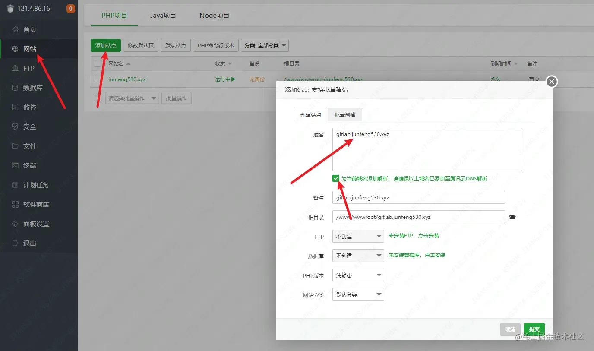
Task: Select the 创建站点 tab in dialog
Action: (x=311, y=115)
